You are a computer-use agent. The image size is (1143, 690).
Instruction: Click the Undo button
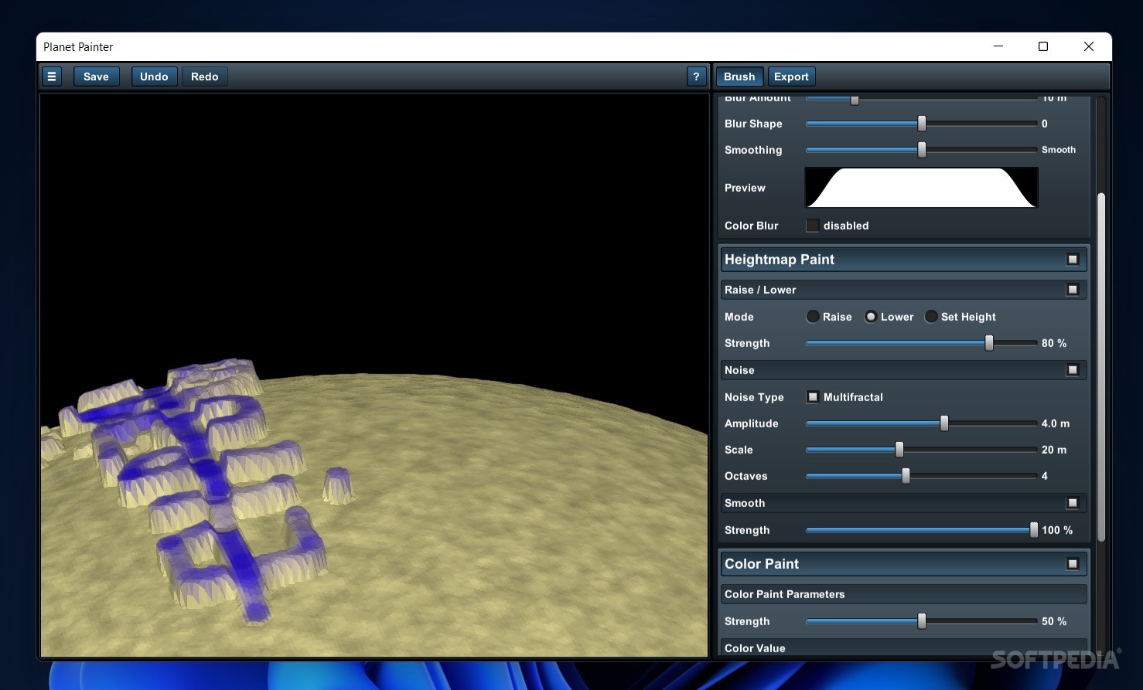pos(154,76)
